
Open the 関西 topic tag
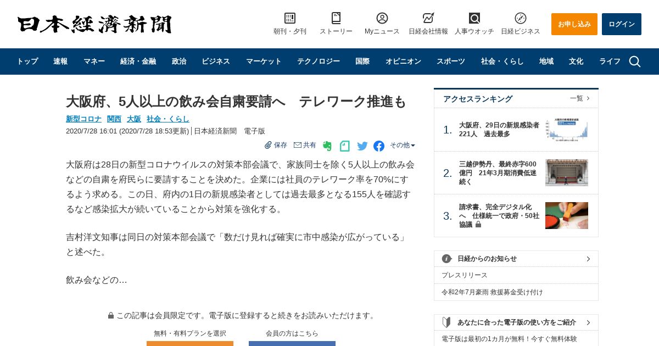[x=114, y=119]
